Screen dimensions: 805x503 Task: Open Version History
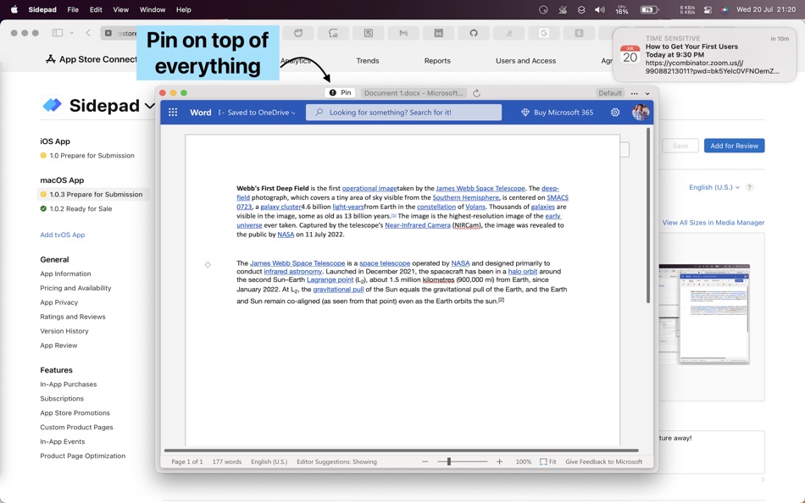(64, 331)
